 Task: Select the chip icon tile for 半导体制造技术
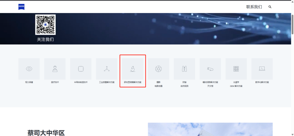coord(81,69)
